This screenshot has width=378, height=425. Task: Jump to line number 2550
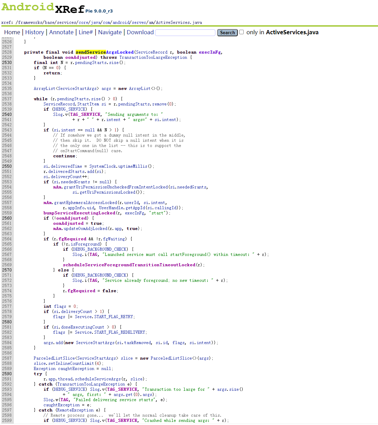click(7, 166)
